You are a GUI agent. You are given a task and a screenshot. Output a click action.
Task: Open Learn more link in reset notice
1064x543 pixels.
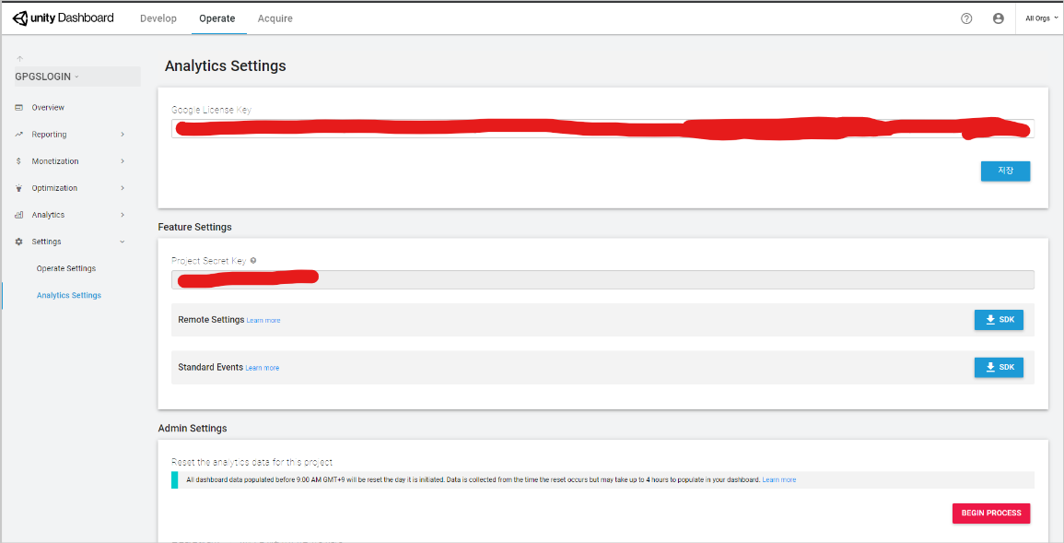pos(779,480)
